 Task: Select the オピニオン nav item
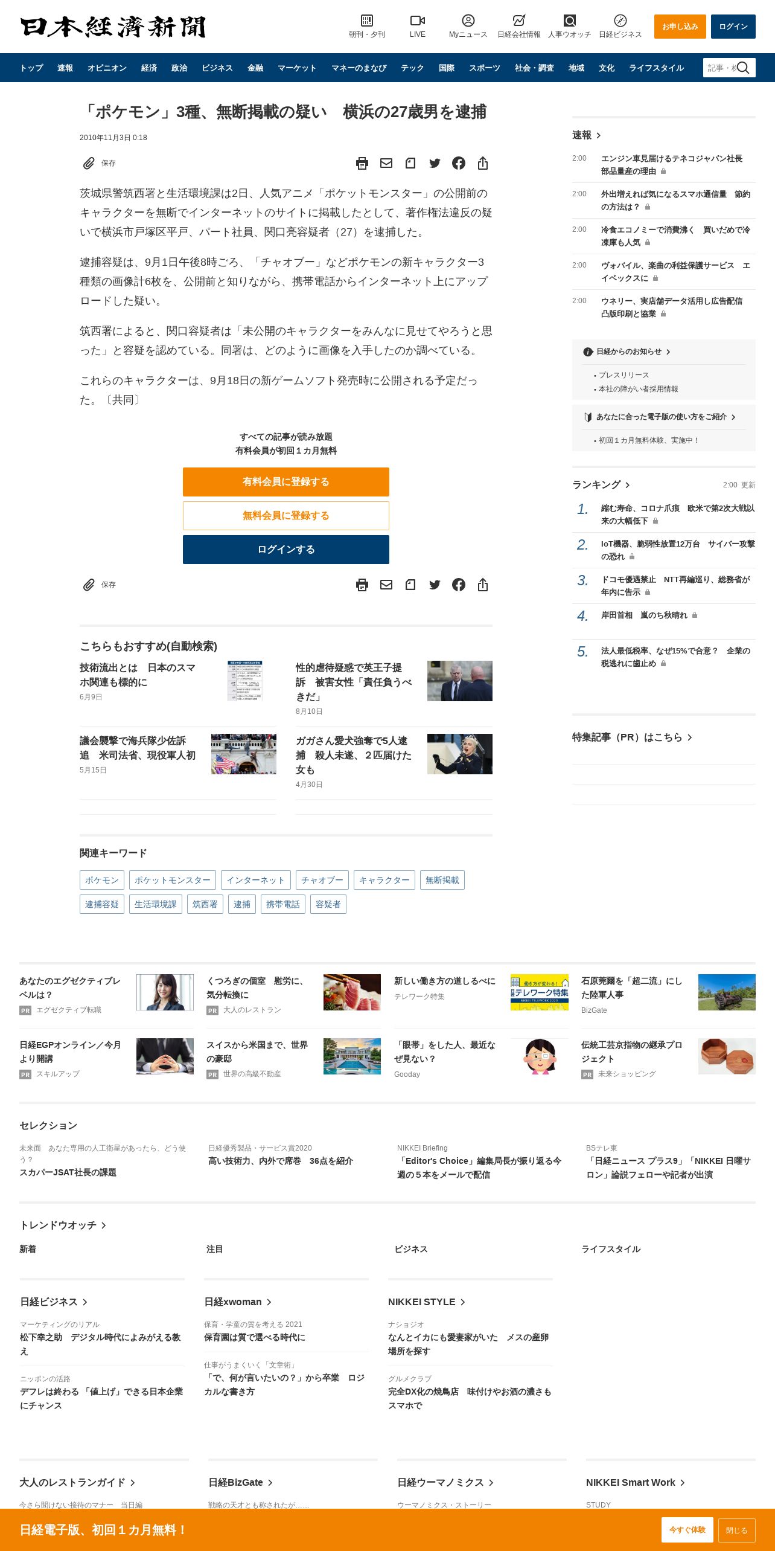point(107,68)
